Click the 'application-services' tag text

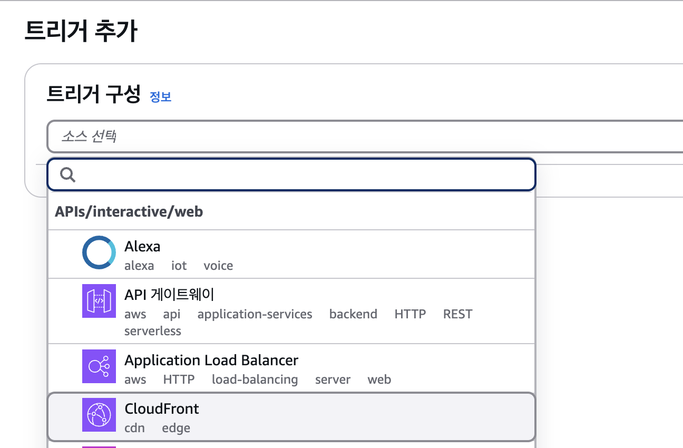(255, 314)
